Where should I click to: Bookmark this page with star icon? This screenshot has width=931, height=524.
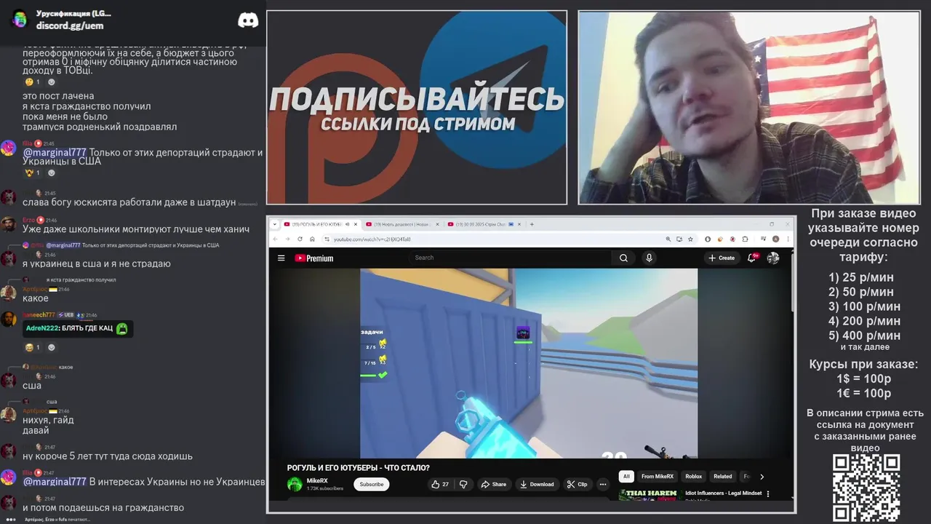(690, 239)
